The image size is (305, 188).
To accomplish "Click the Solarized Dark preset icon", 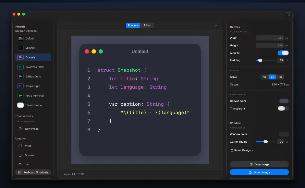I will [20, 67].
